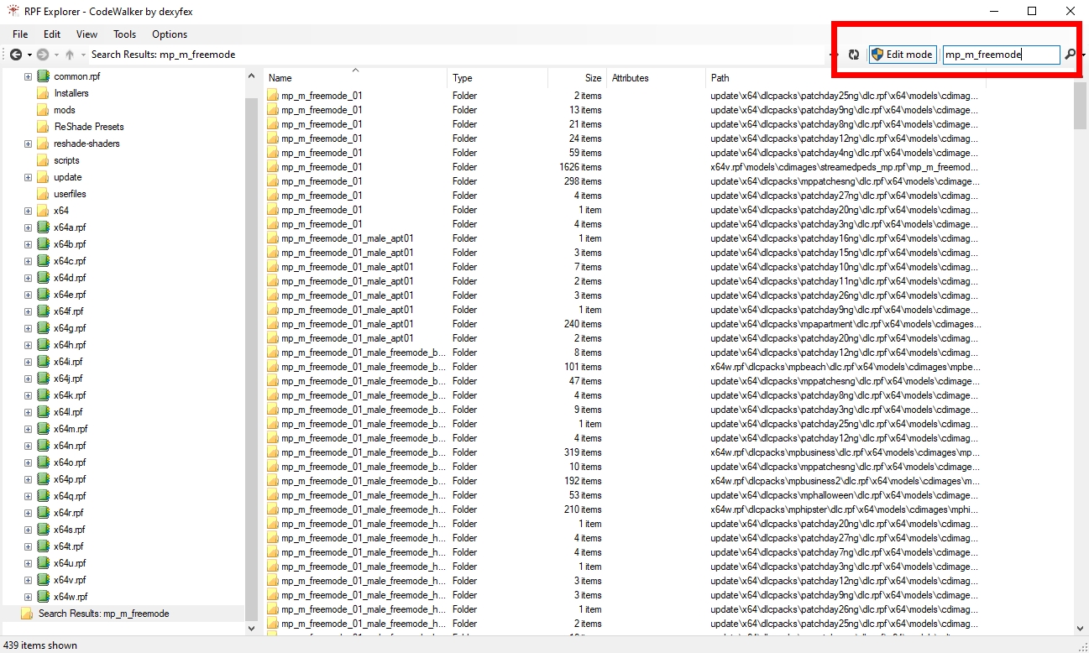This screenshot has width=1089, height=653.
Task: Expand the reshade-shaders tree node
Action: coord(28,144)
